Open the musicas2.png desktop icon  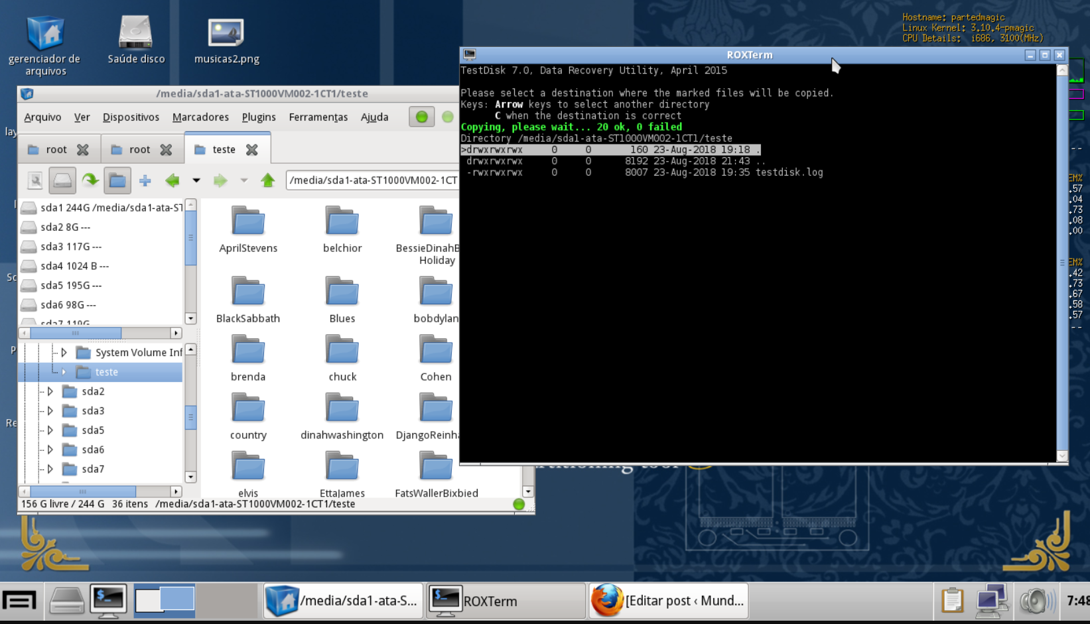click(x=226, y=40)
